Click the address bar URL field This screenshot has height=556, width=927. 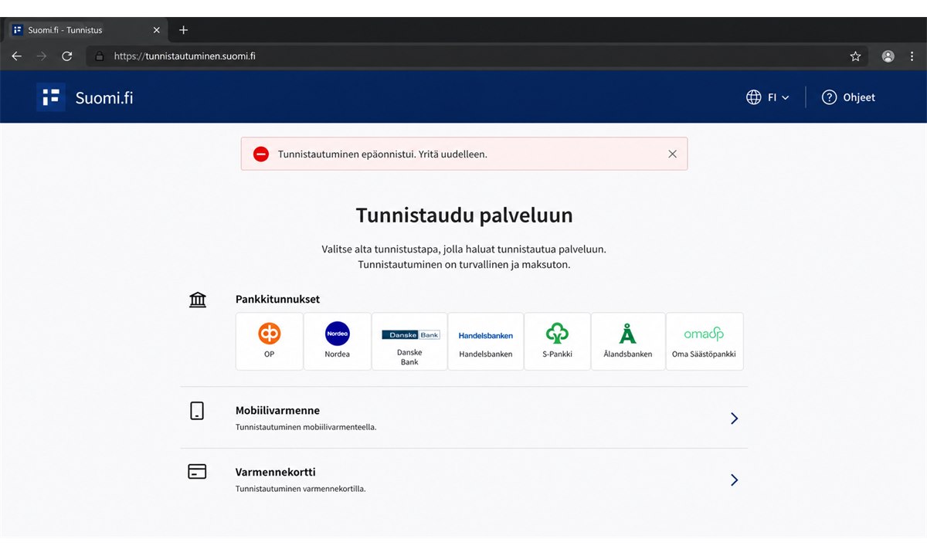pos(477,56)
